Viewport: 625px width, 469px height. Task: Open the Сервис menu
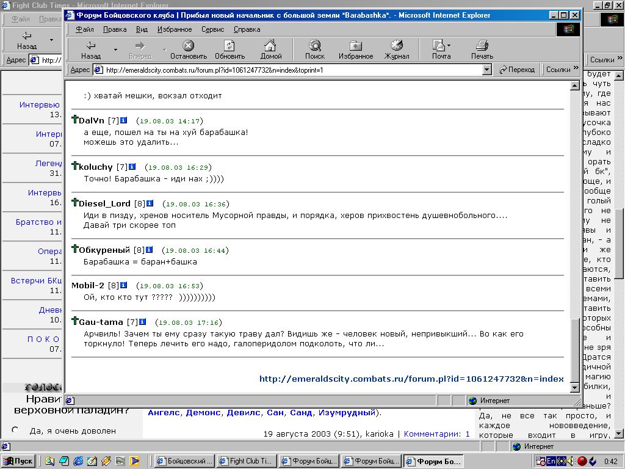point(212,29)
